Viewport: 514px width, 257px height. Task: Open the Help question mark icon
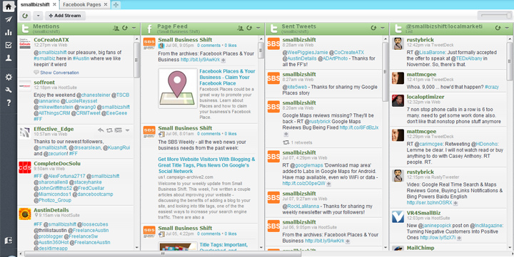[9, 103]
